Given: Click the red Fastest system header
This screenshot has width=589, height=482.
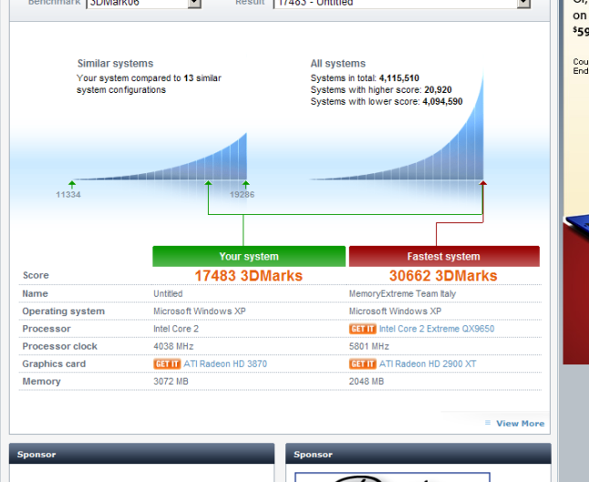Looking at the screenshot, I should tap(444, 256).
